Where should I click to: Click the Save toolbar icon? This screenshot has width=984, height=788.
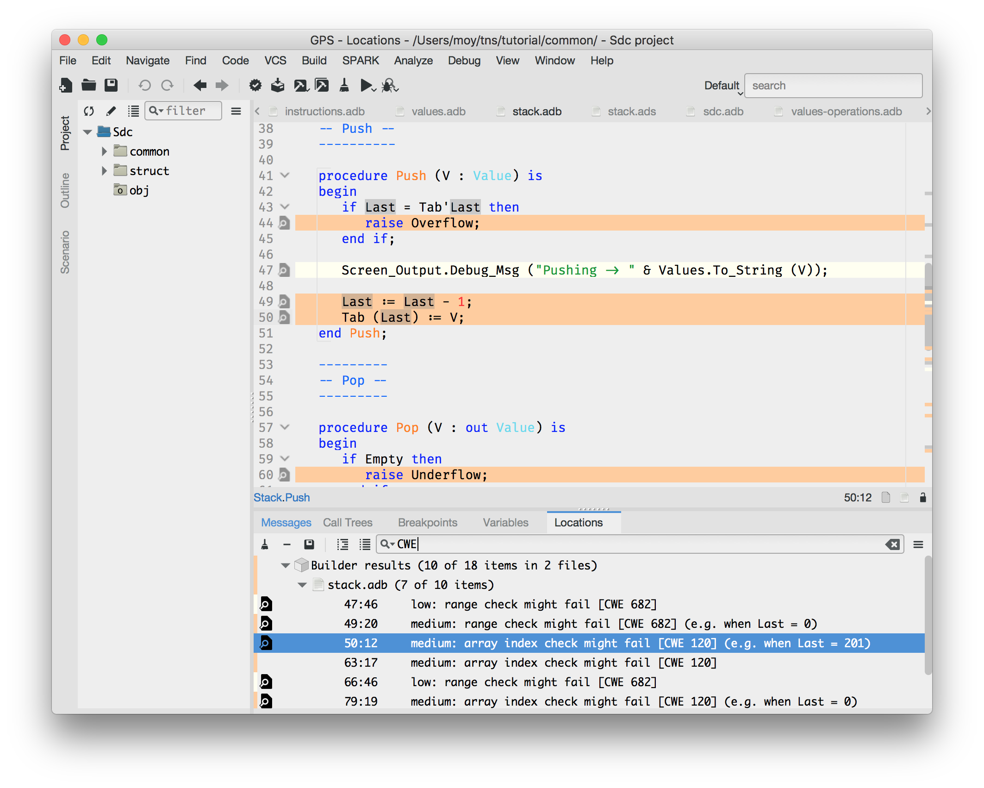coord(111,85)
